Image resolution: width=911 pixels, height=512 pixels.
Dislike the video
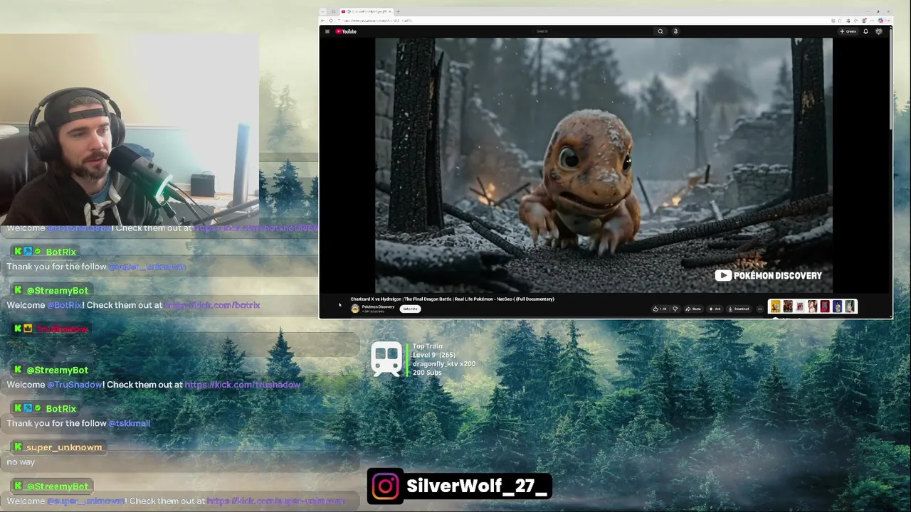tap(675, 309)
